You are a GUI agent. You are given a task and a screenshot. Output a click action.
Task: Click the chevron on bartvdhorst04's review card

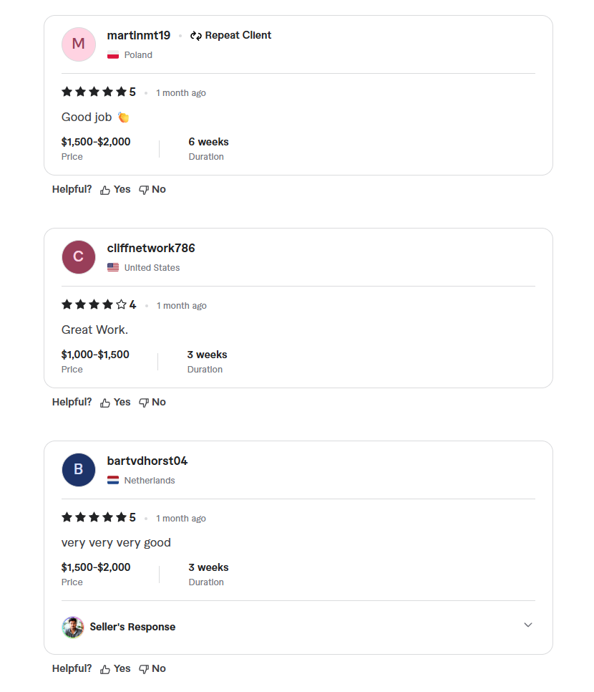[x=528, y=625]
